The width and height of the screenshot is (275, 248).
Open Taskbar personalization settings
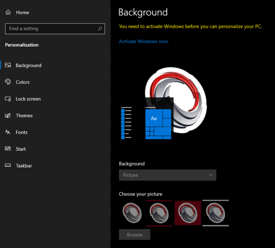pos(24,166)
